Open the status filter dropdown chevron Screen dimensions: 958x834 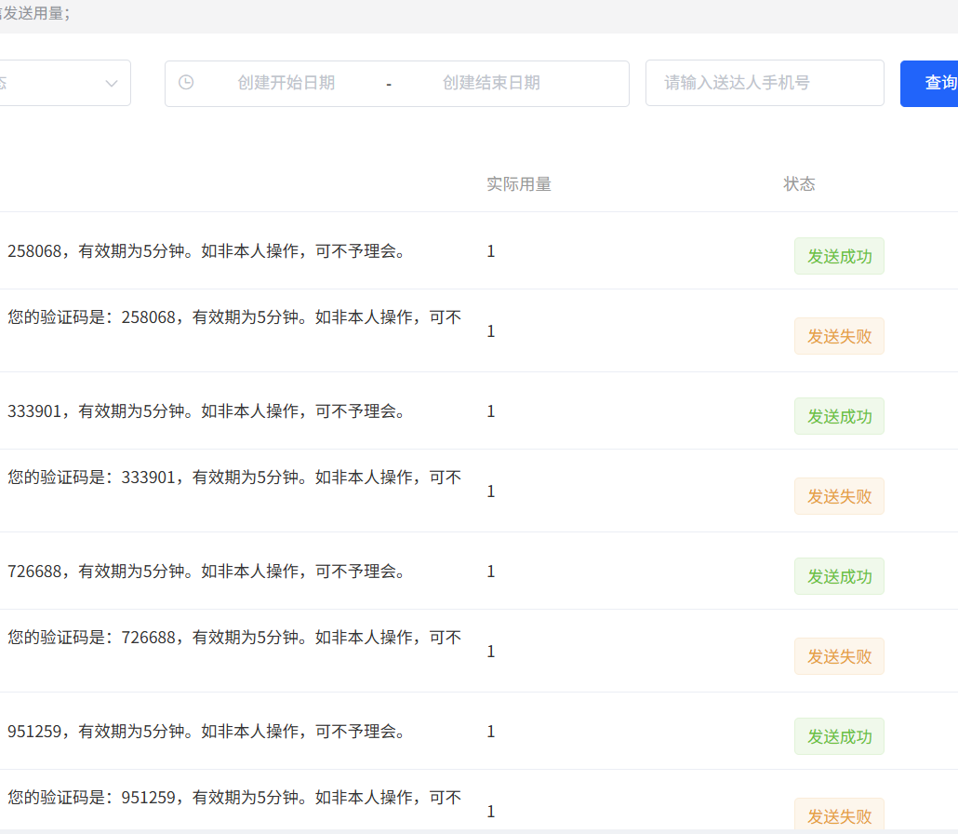click(112, 83)
